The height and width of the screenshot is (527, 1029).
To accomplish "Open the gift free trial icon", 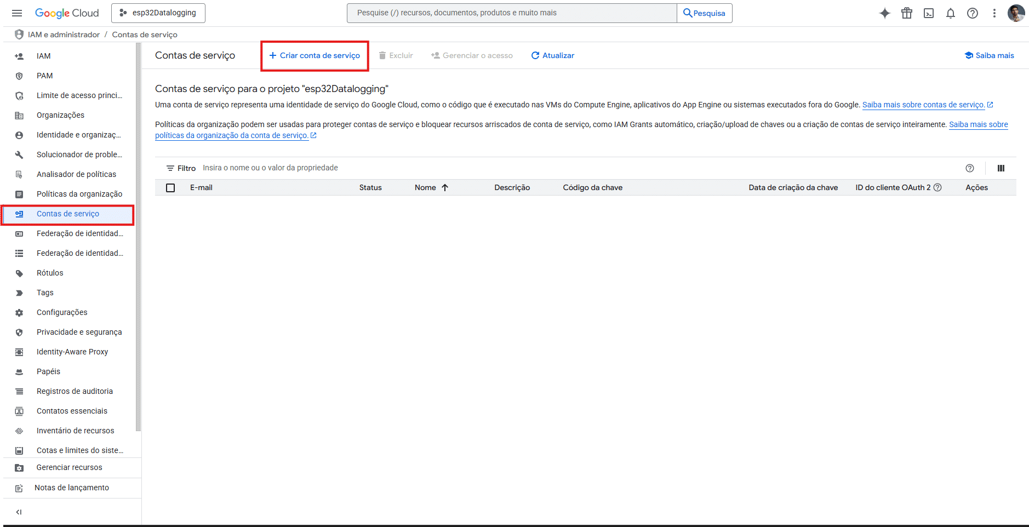I will click(906, 13).
